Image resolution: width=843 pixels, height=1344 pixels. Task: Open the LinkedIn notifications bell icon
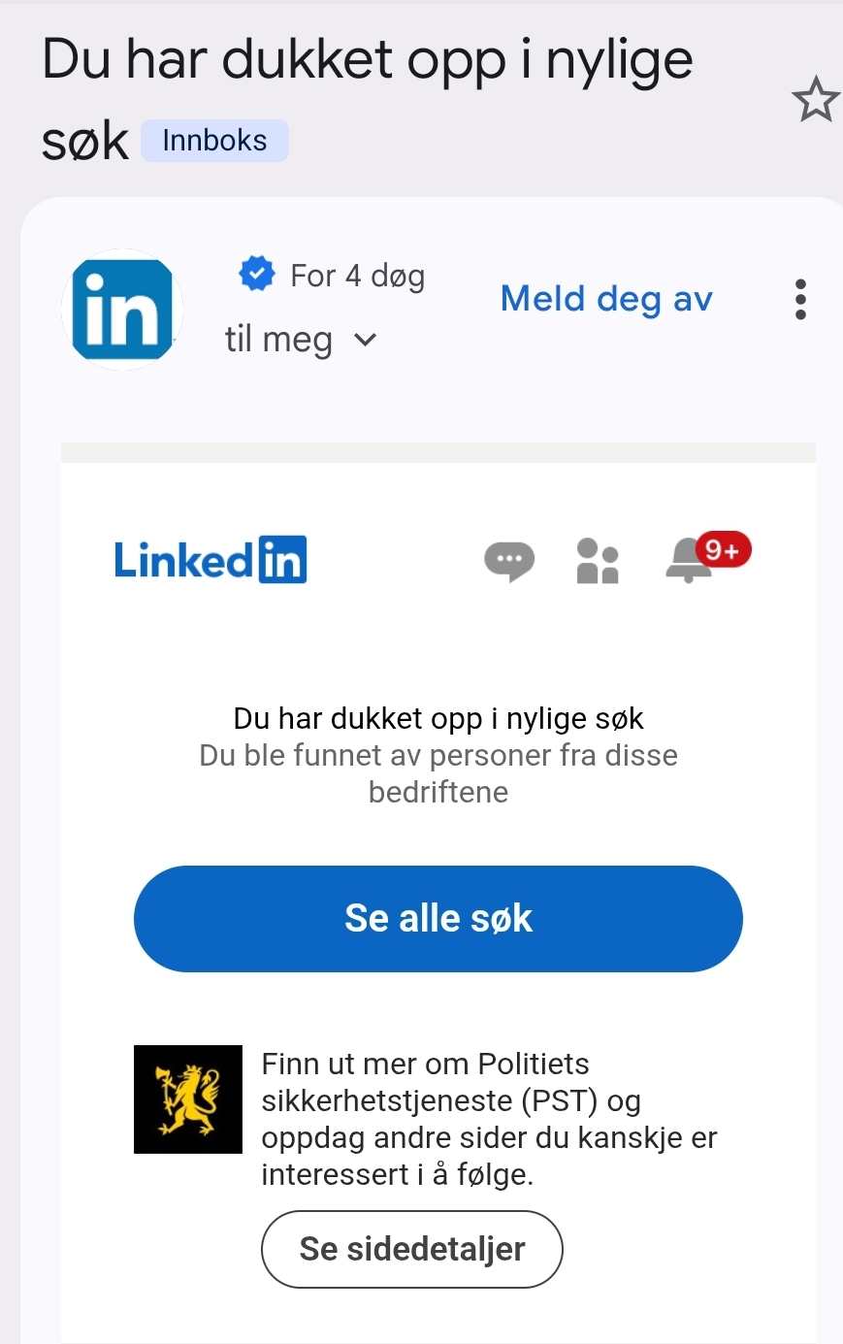687,560
